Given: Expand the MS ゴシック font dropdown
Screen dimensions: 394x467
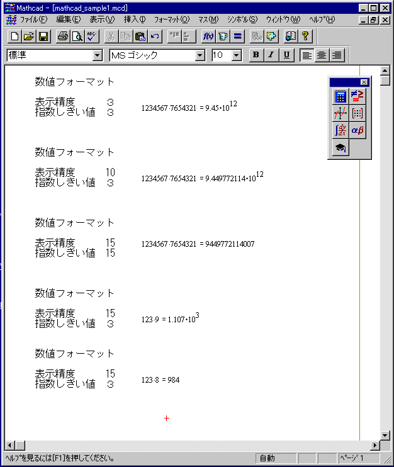Looking at the screenshot, I should click(200, 55).
